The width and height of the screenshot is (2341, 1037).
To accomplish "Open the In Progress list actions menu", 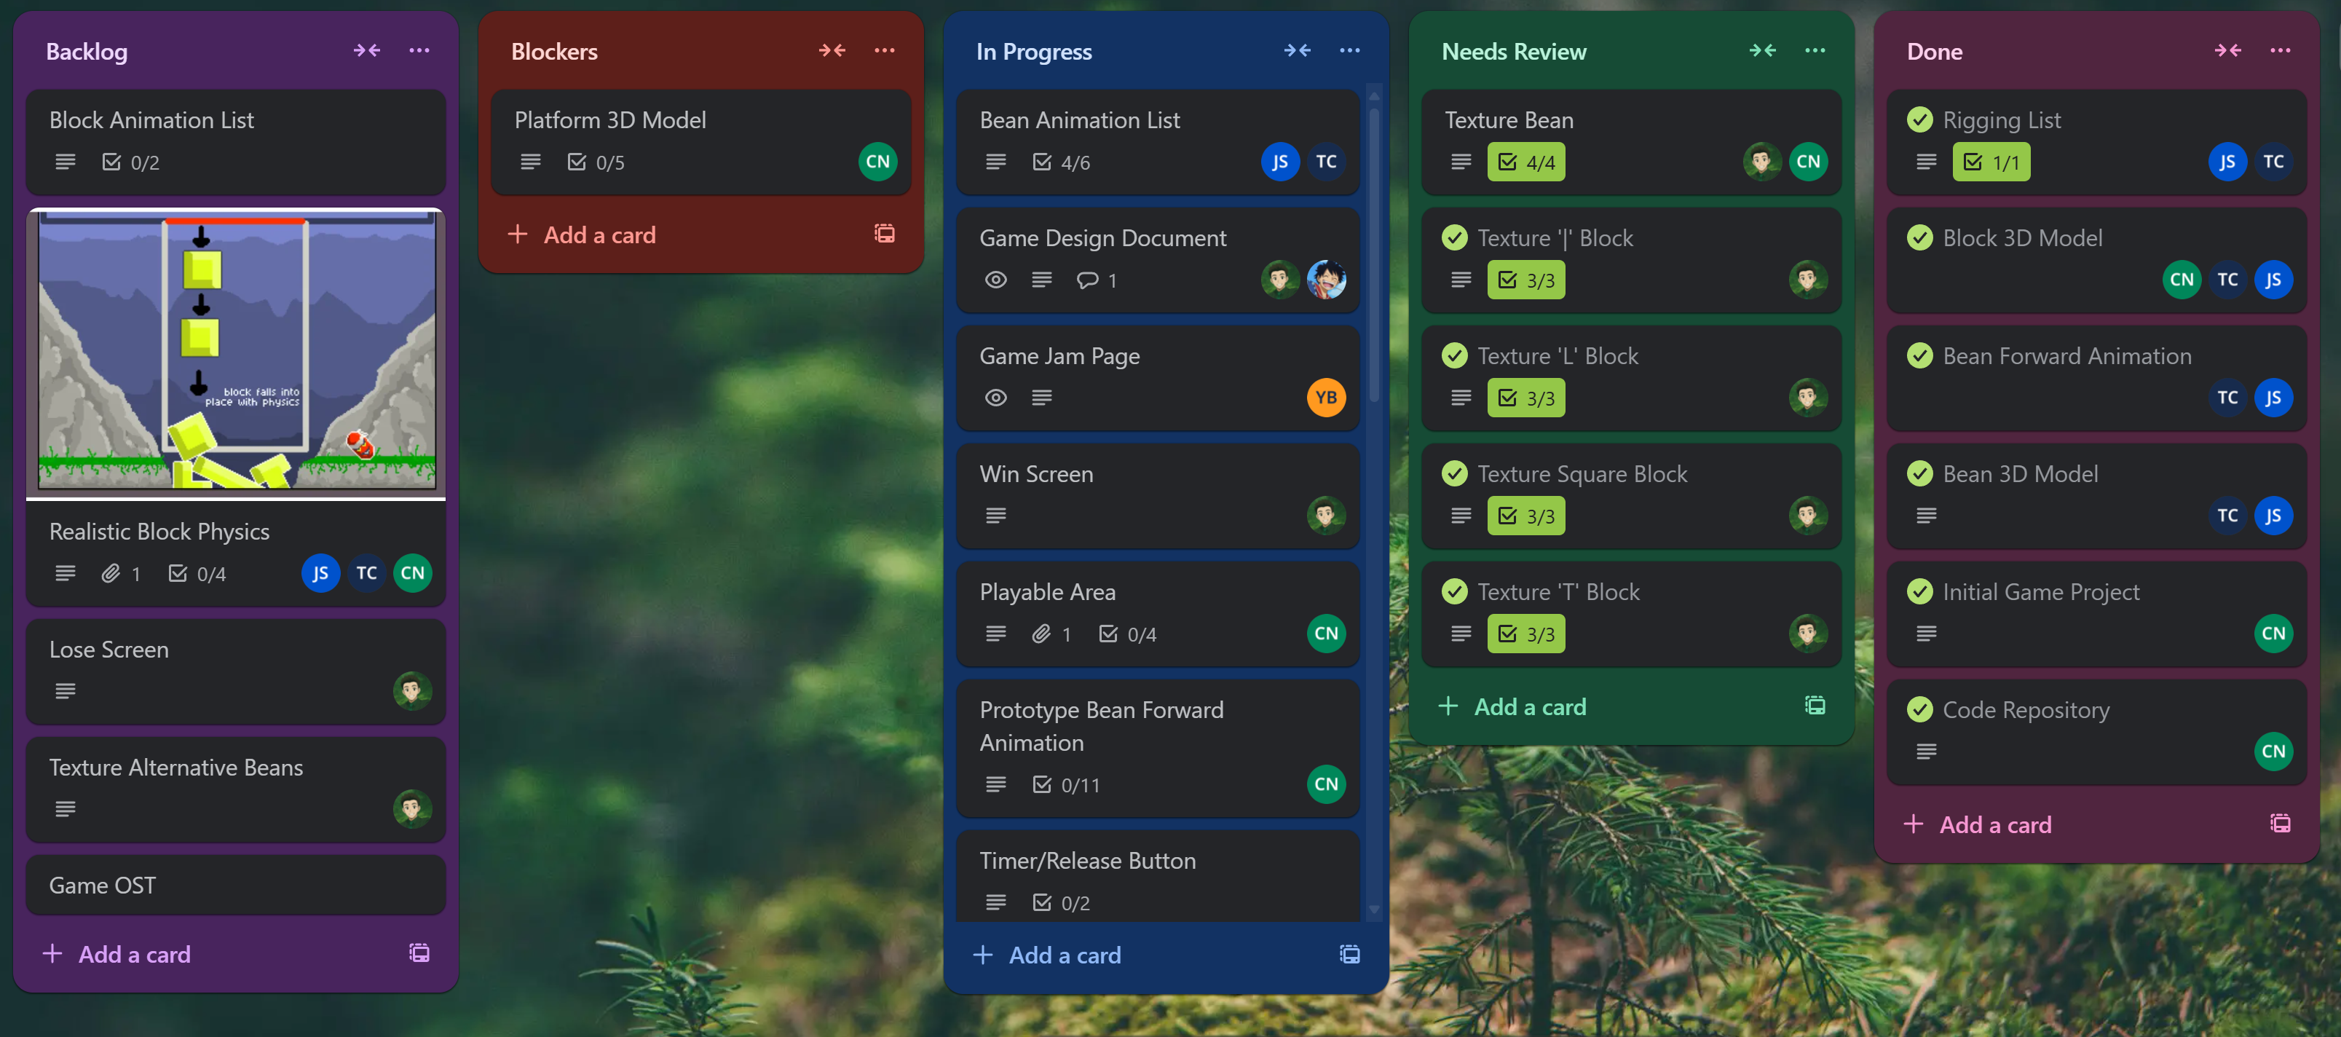I will [1349, 51].
